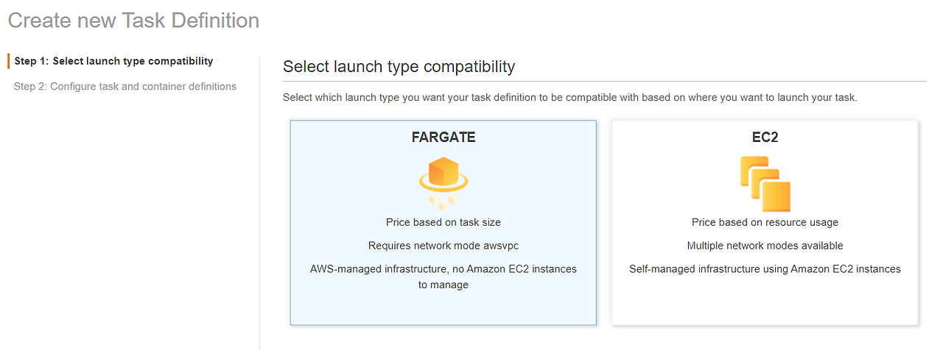Viewport: 943px width, 350px height.
Task: Click 'Requires network mode awsvpc' text
Action: pos(443,246)
